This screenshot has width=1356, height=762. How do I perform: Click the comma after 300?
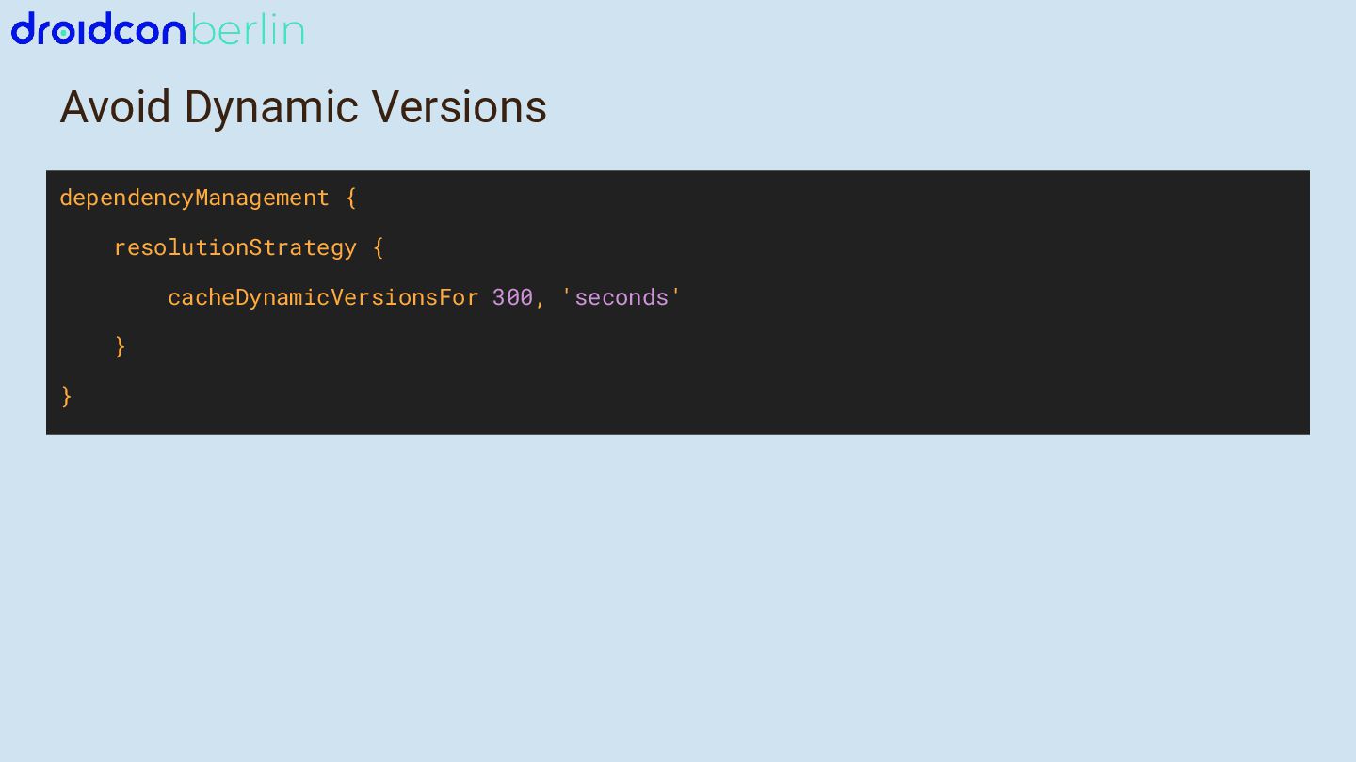coord(541,299)
